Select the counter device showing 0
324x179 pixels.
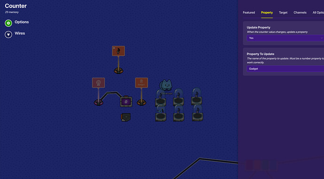(x=126, y=101)
